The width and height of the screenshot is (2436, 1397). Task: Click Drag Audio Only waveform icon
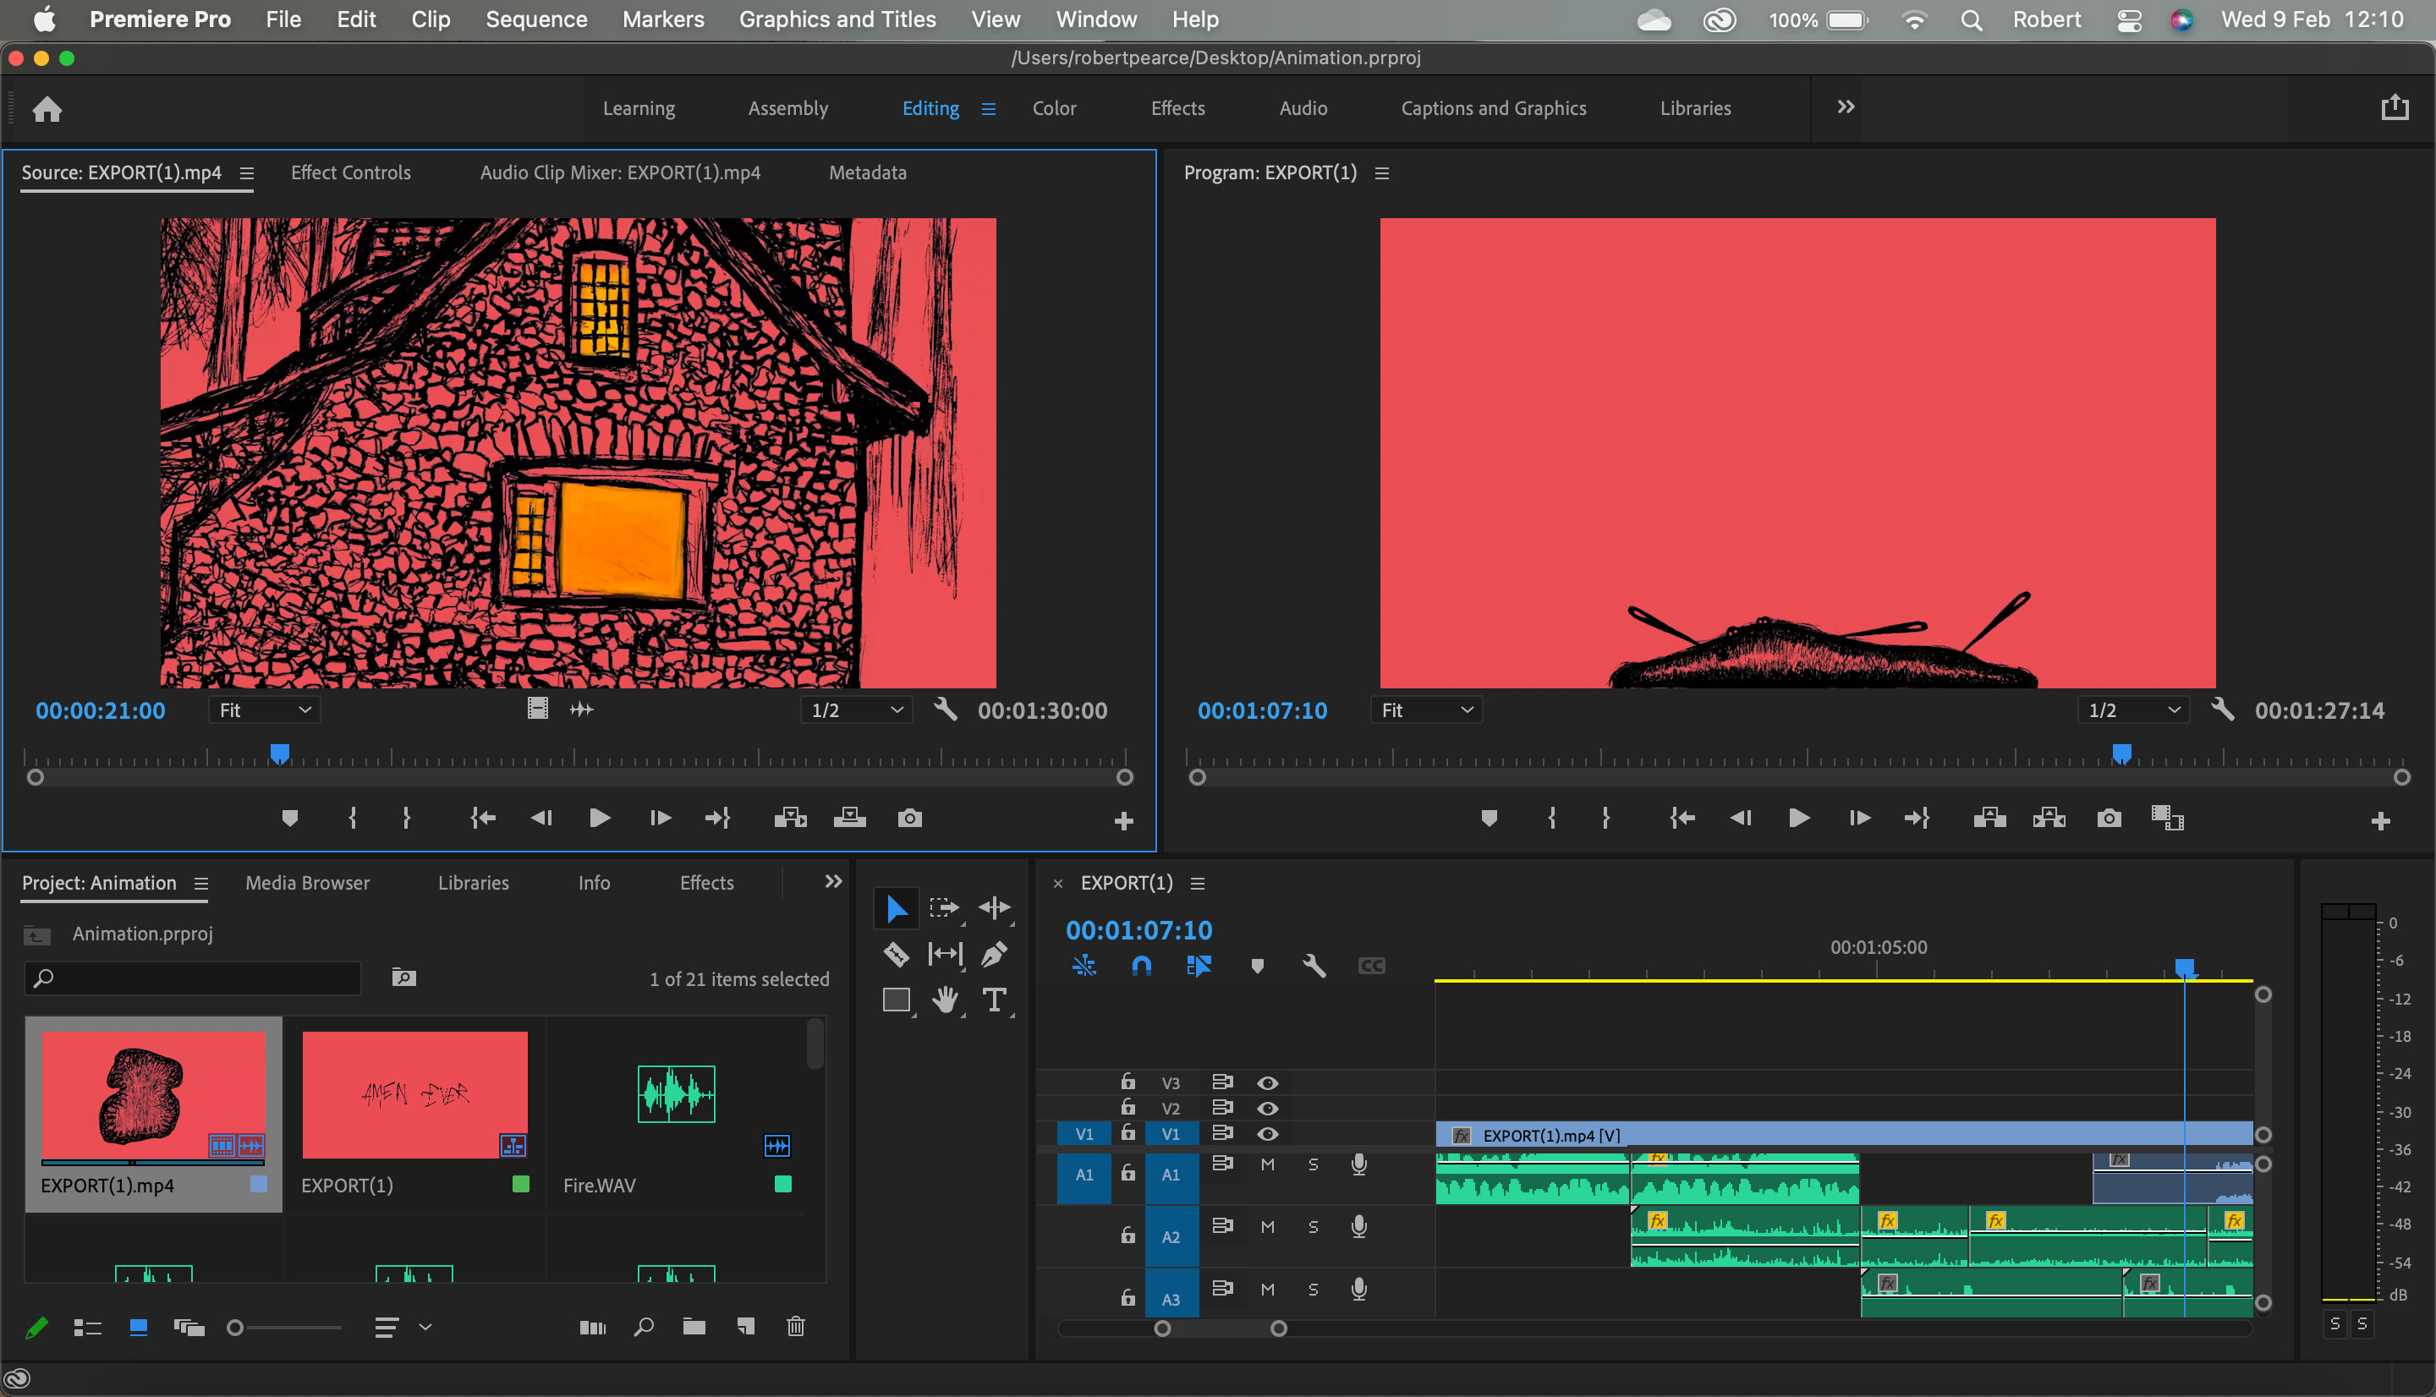(x=581, y=709)
